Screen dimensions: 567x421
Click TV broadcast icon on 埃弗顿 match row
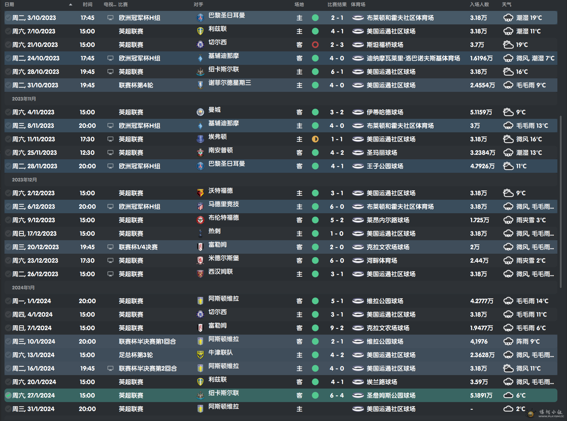pyautogui.click(x=110, y=139)
